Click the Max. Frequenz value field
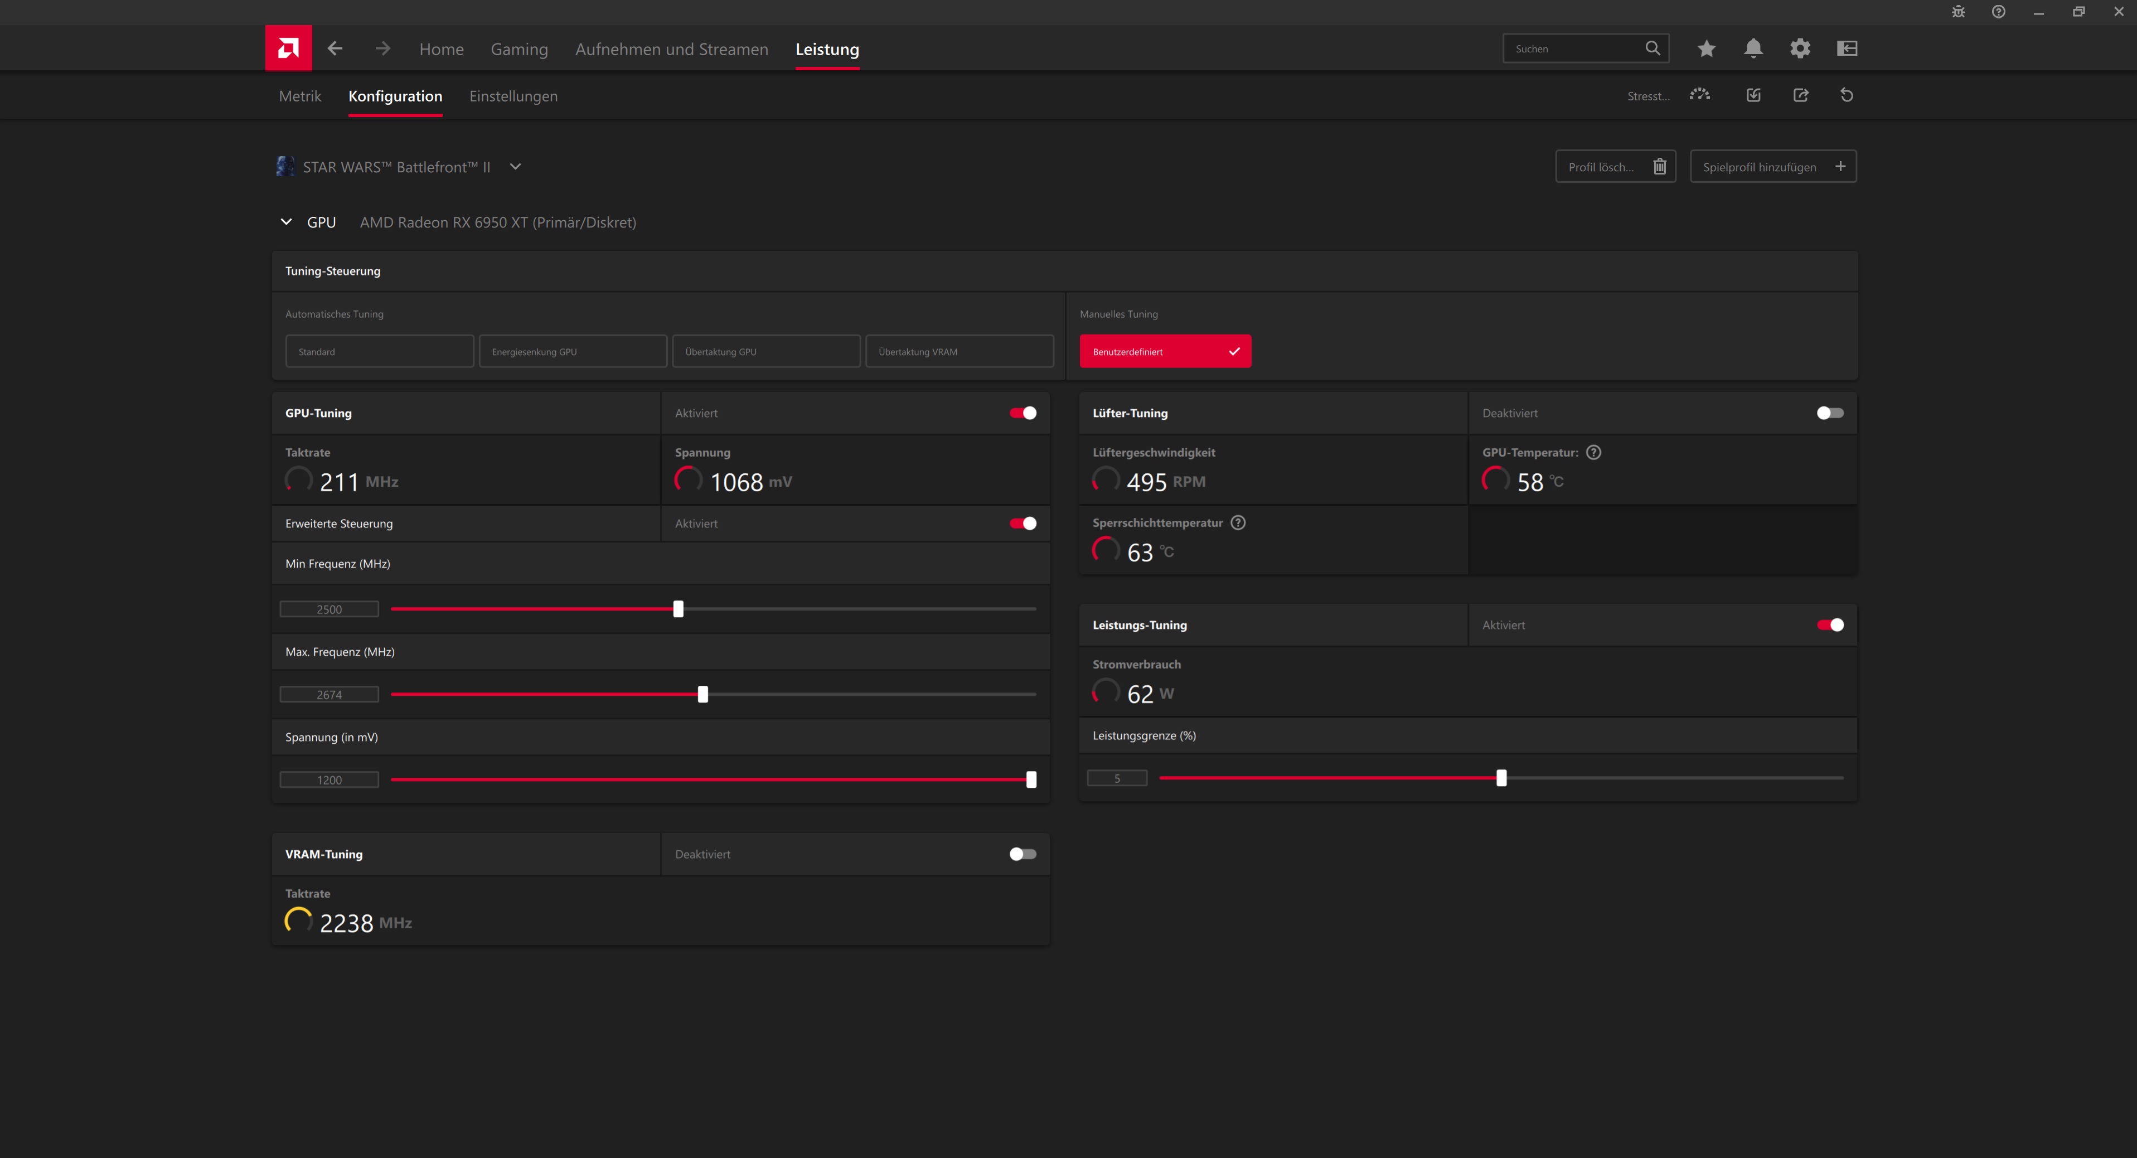The height and width of the screenshot is (1158, 2137). pyautogui.click(x=328, y=695)
